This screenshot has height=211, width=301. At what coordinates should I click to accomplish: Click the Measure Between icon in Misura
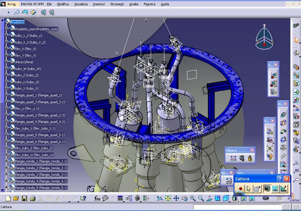tap(233, 158)
